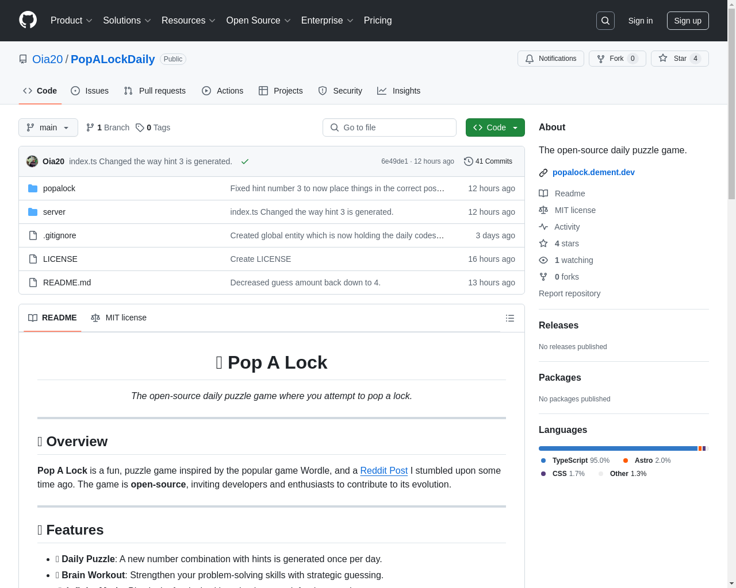Click the MIT license link in About

point(567,210)
